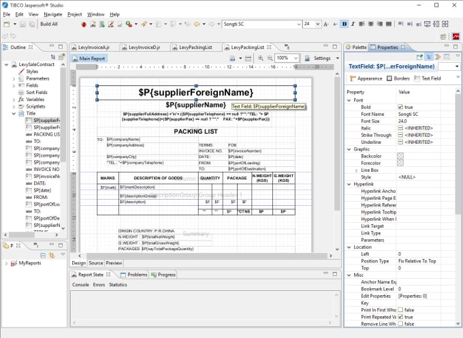
Task: Open the Navigate menu
Action: coord(53,14)
